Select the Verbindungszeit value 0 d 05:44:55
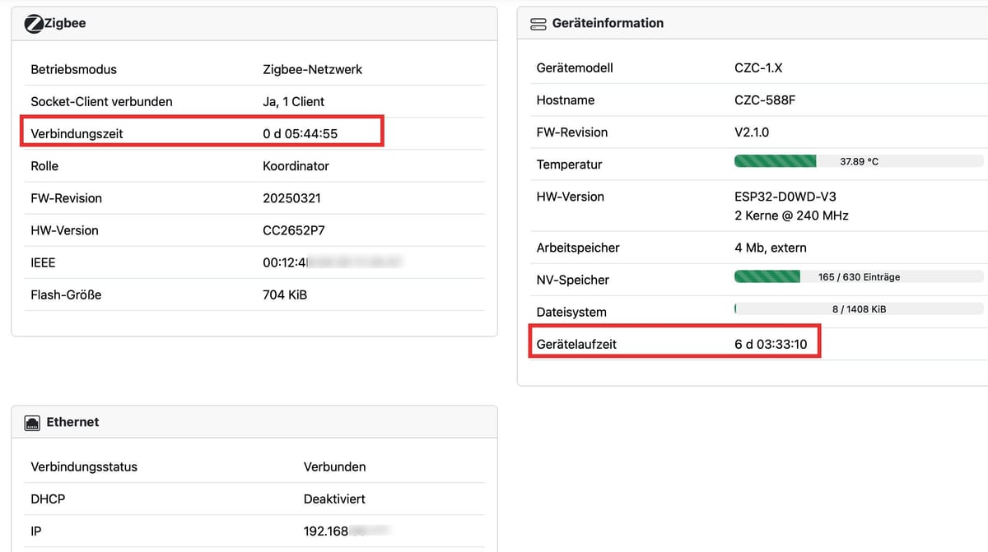The height and width of the screenshot is (552, 988). click(300, 133)
